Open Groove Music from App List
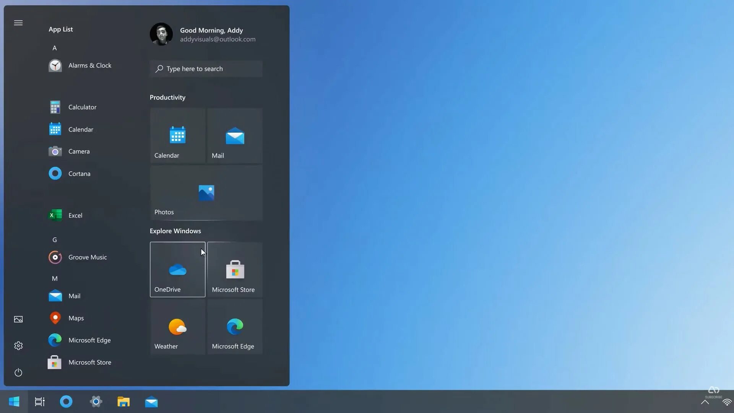 [x=87, y=257]
